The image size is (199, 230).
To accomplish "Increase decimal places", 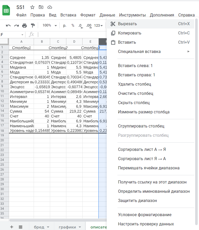I will [x=89, y=26].
